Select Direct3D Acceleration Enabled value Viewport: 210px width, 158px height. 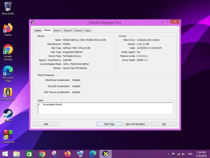(x=76, y=86)
